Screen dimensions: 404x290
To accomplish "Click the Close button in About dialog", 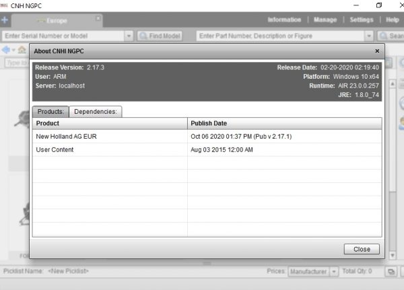I will (x=362, y=249).
